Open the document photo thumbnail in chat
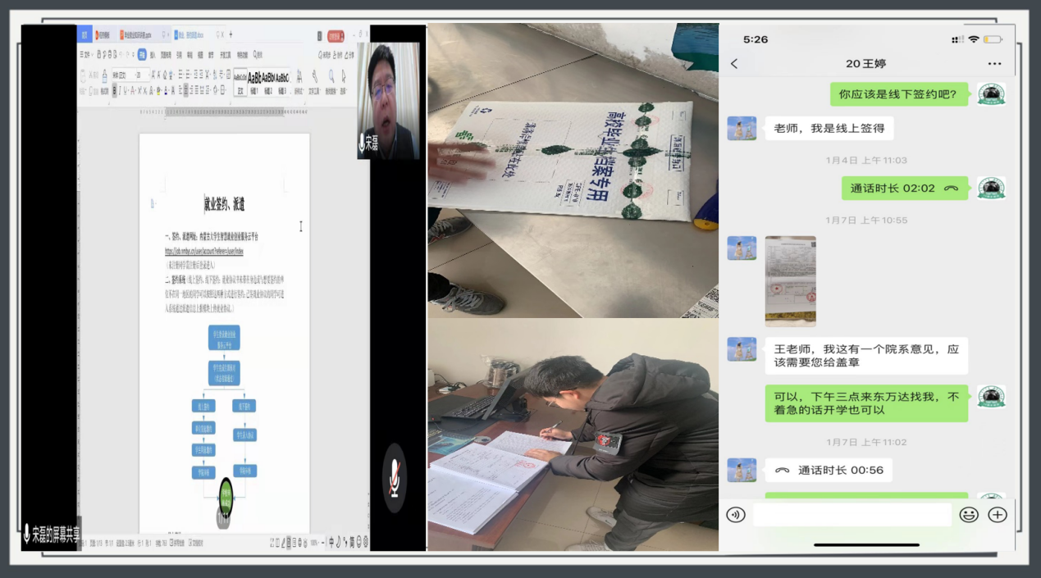The width and height of the screenshot is (1041, 578). 790,281
